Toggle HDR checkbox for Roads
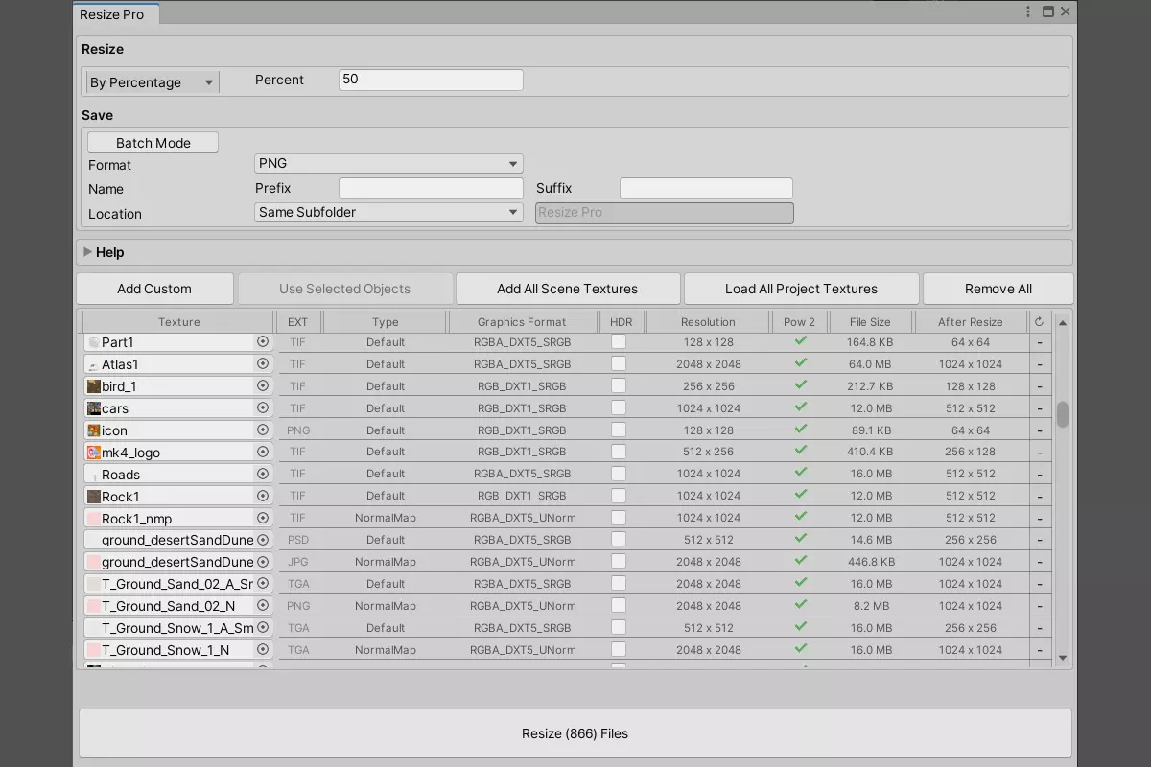Screen dimensions: 1151x767 [x=619, y=474]
